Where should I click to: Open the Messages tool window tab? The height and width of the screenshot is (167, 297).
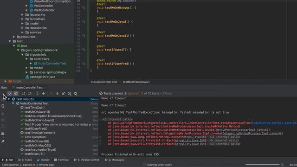[115, 160]
